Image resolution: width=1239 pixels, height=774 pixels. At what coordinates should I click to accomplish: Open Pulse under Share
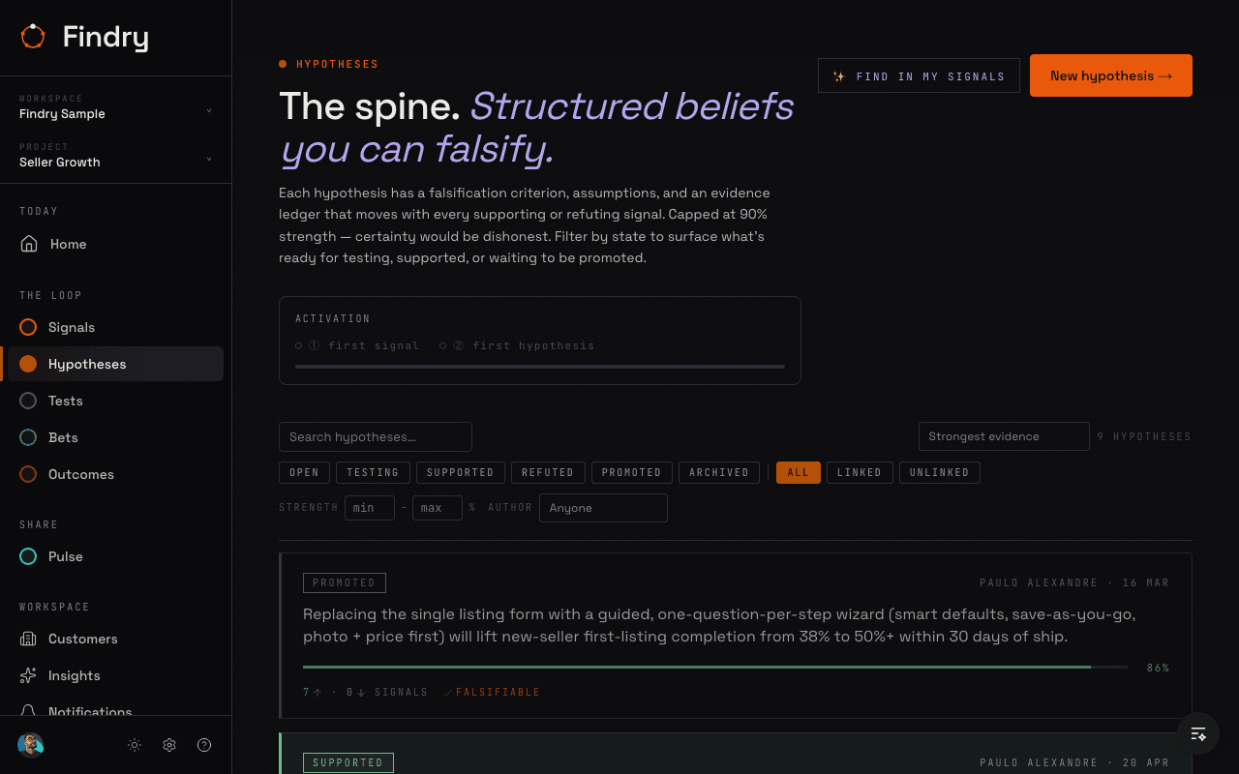click(115, 556)
